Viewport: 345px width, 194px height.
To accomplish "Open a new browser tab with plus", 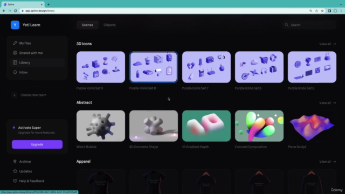I will coord(49,4).
